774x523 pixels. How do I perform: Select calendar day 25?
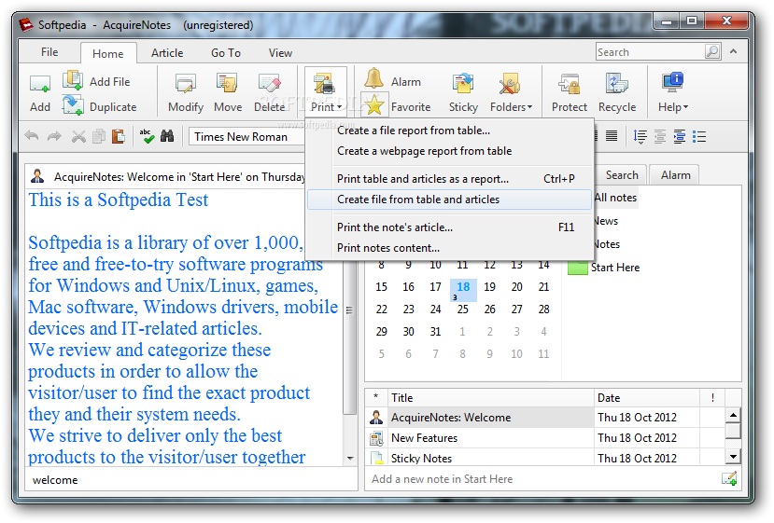pyautogui.click(x=462, y=310)
